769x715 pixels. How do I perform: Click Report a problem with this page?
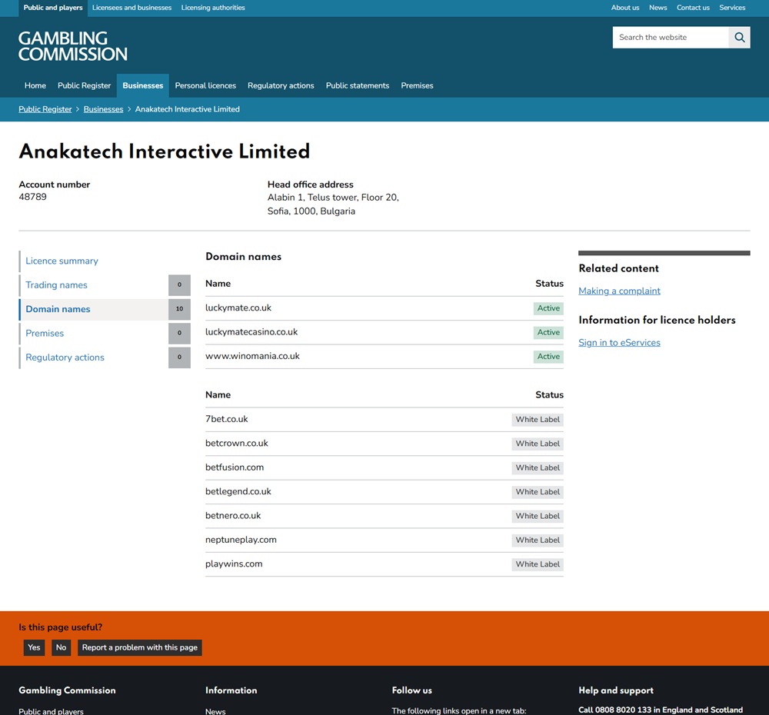[140, 647]
